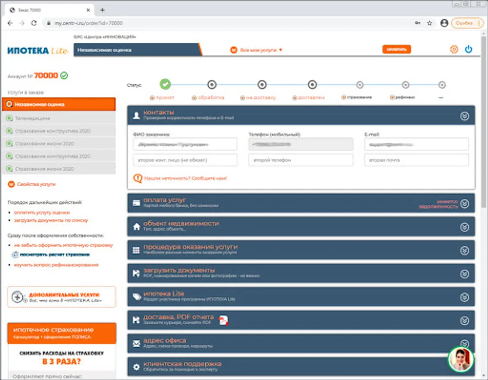Click the orange exclamation warning icon
This screenshot has width=488, height=380.
coord(138,178)
